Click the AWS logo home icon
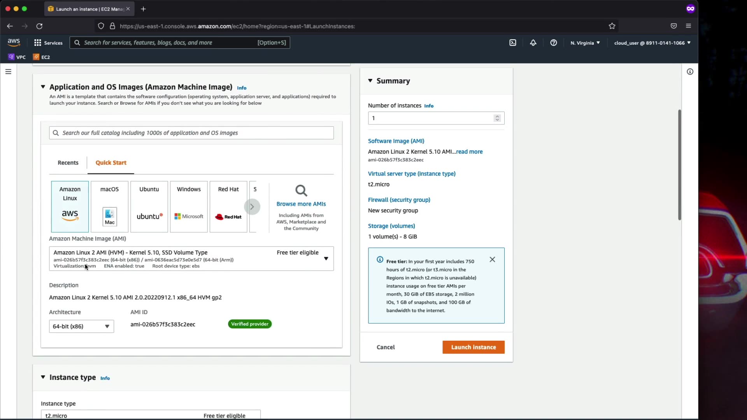Viewport: 747px width, 420px height. coord(14,42)
